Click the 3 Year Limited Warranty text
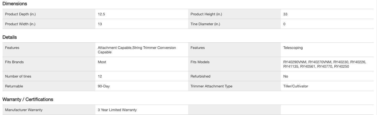 pos(117,110)
